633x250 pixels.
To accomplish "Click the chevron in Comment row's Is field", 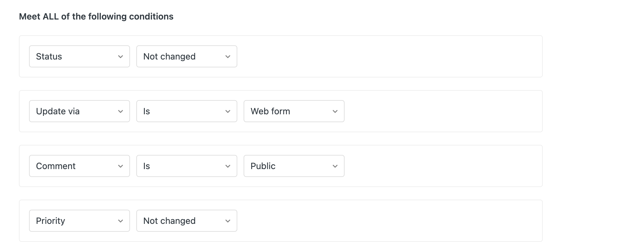I will click(x=228, y=166).
